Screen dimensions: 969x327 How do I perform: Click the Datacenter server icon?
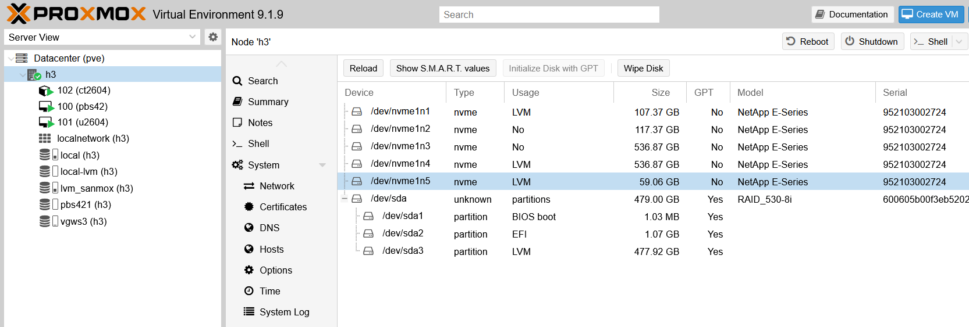coord(22,58)
